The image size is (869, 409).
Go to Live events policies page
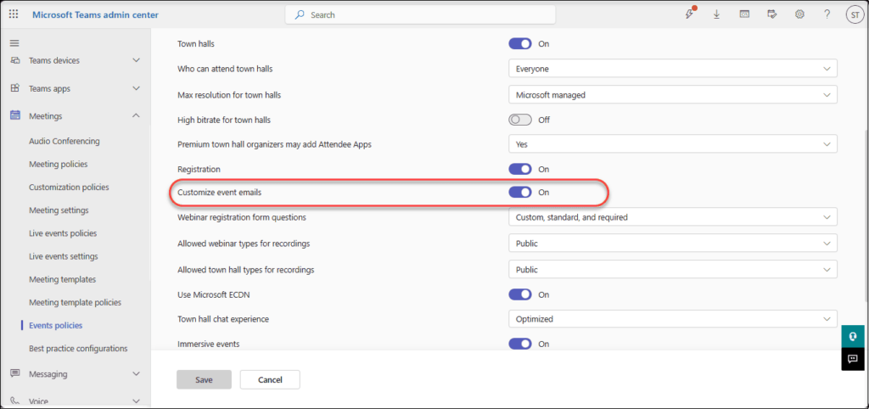63,233
